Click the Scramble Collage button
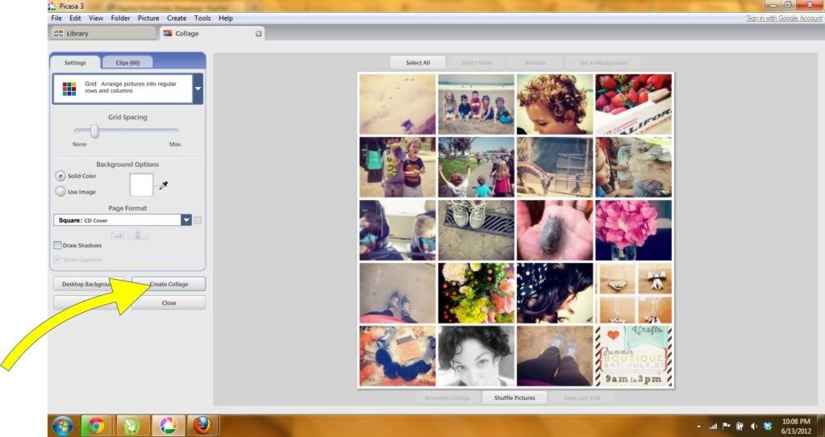This screenshot has width=825, height=437. [448, 398]
